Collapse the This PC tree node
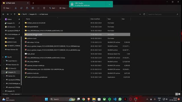The image size is (182, 102). 3,57
